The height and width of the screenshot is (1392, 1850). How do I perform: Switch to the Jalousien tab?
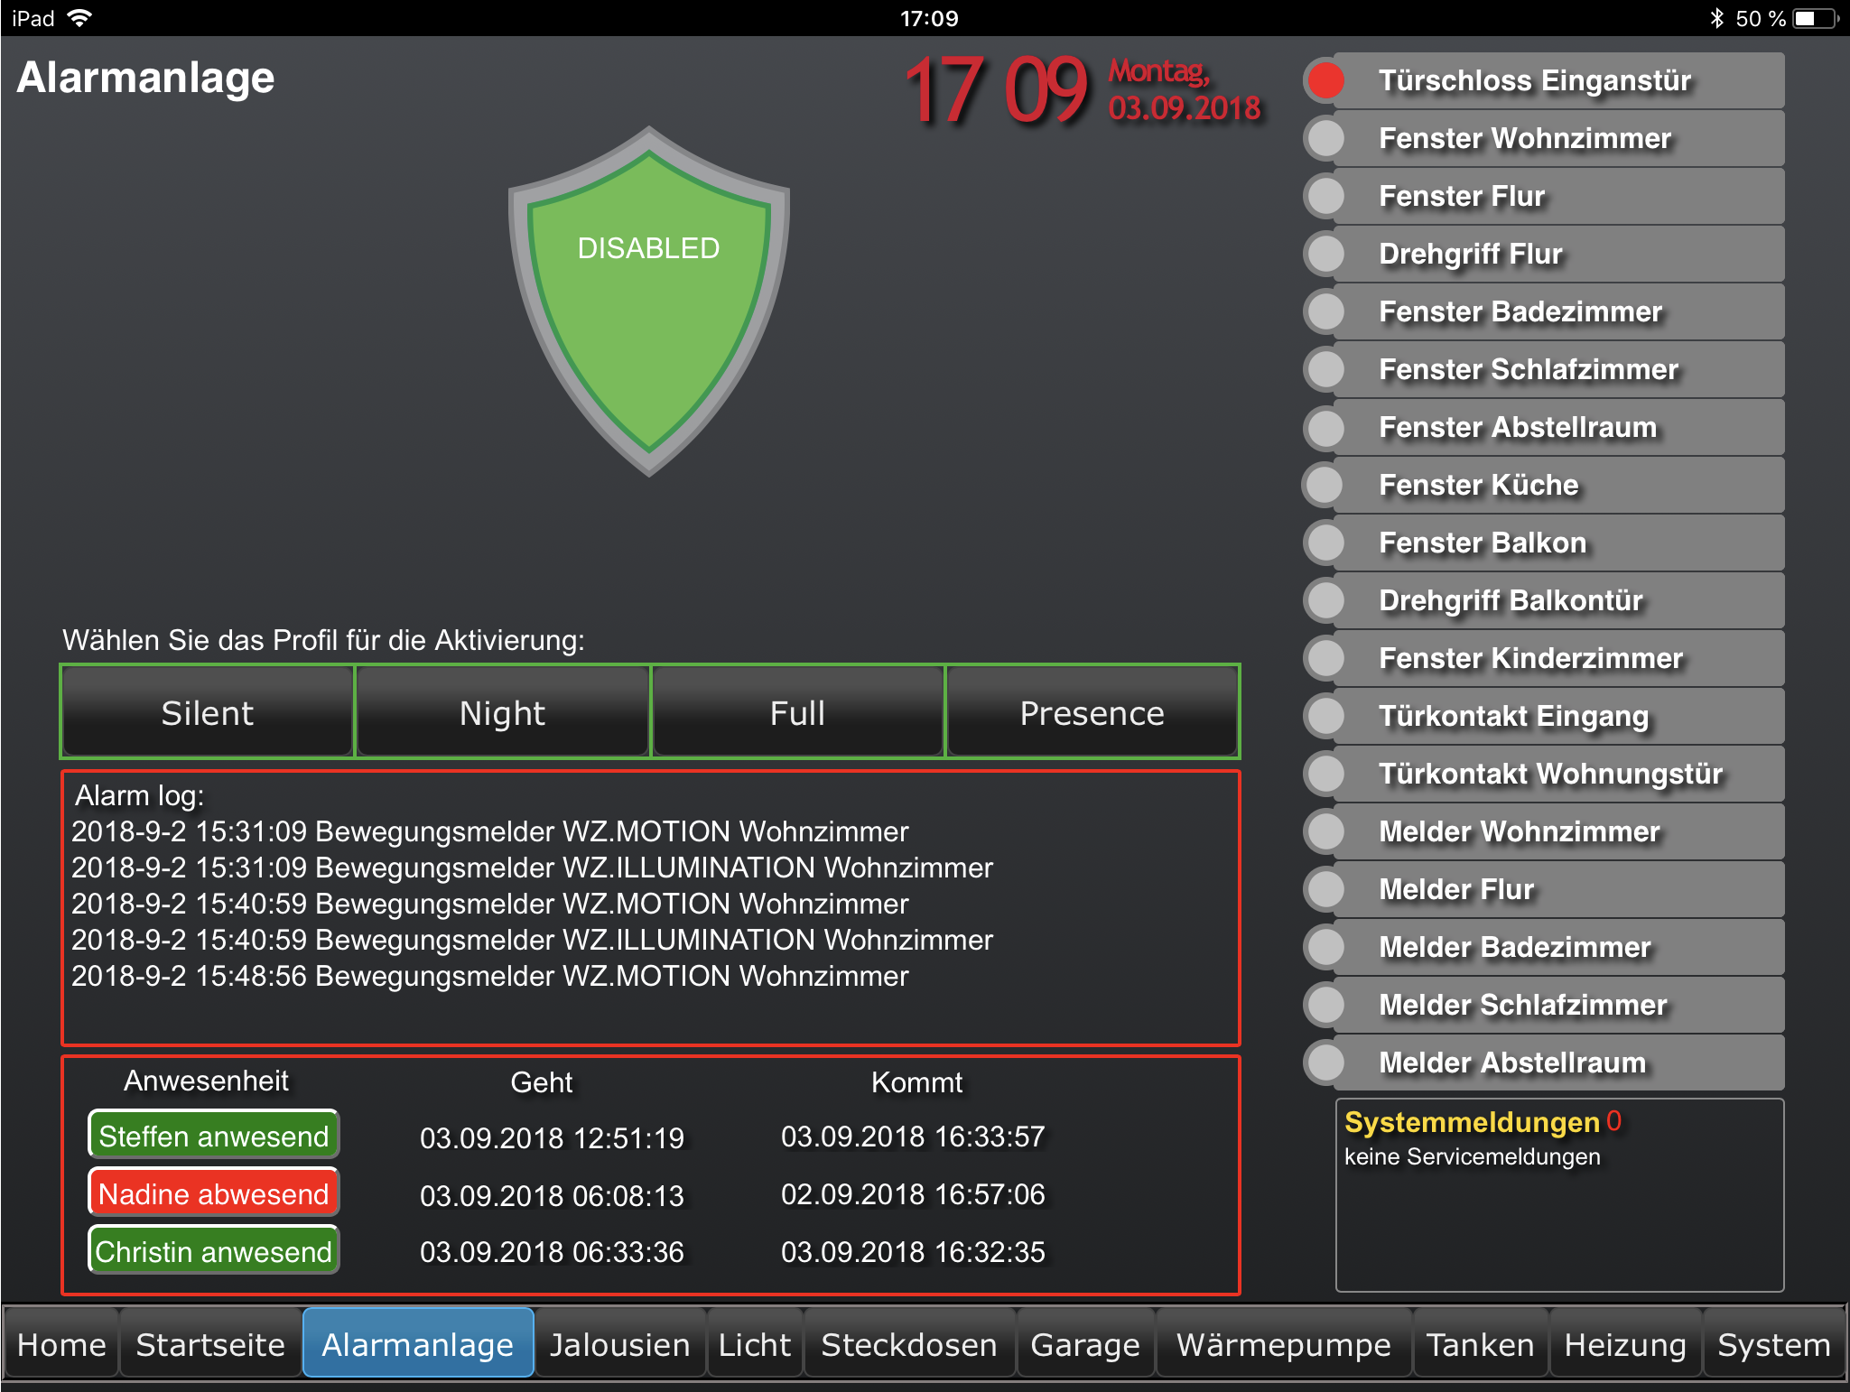click(x=619, y=1344)
